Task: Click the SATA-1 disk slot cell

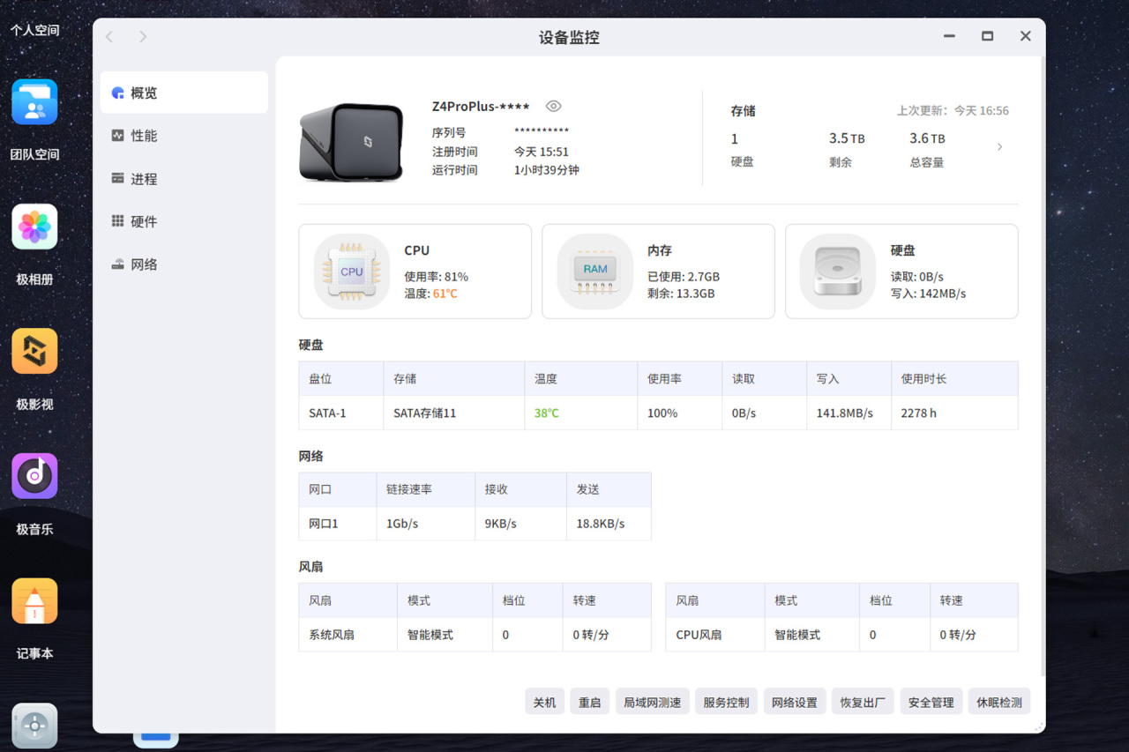Action: tap(340, 413)
